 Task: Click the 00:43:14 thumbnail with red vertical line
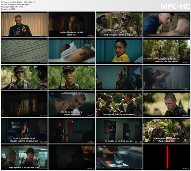point(167,157)
